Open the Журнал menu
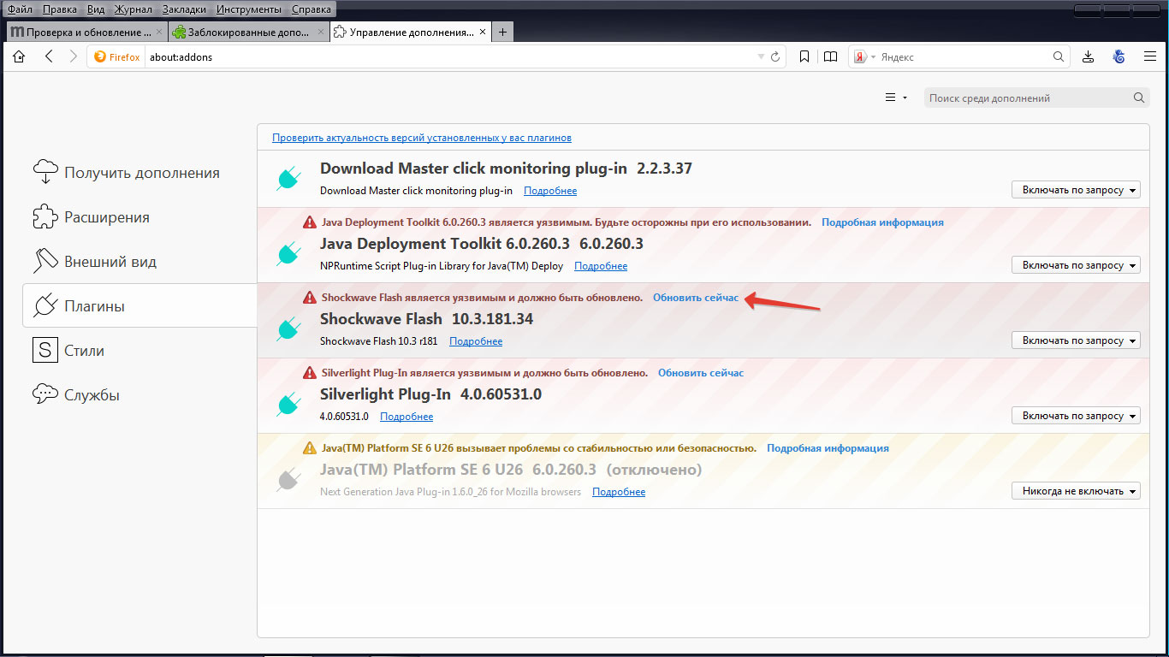This screenshot has width=1169, height=657. pos(132,9)
